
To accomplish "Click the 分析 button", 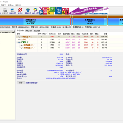I will (21, 83).
